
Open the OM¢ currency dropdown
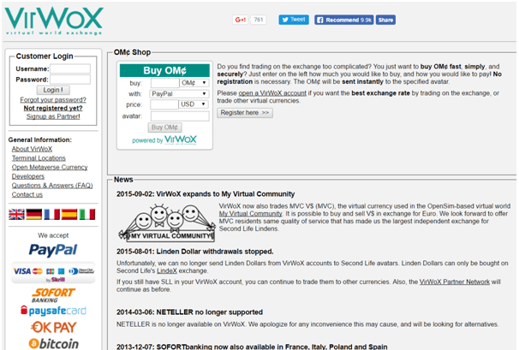click(x=194, y=83)
